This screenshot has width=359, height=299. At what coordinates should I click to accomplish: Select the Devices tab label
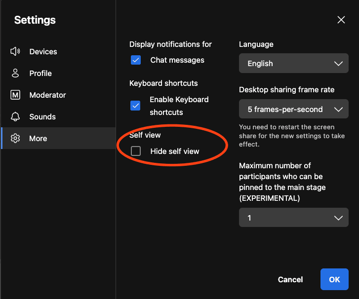click(43, 52)
